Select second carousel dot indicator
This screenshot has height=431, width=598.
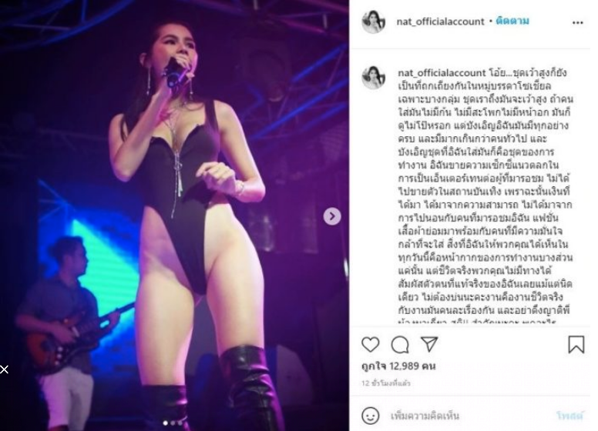click(173, 423)
